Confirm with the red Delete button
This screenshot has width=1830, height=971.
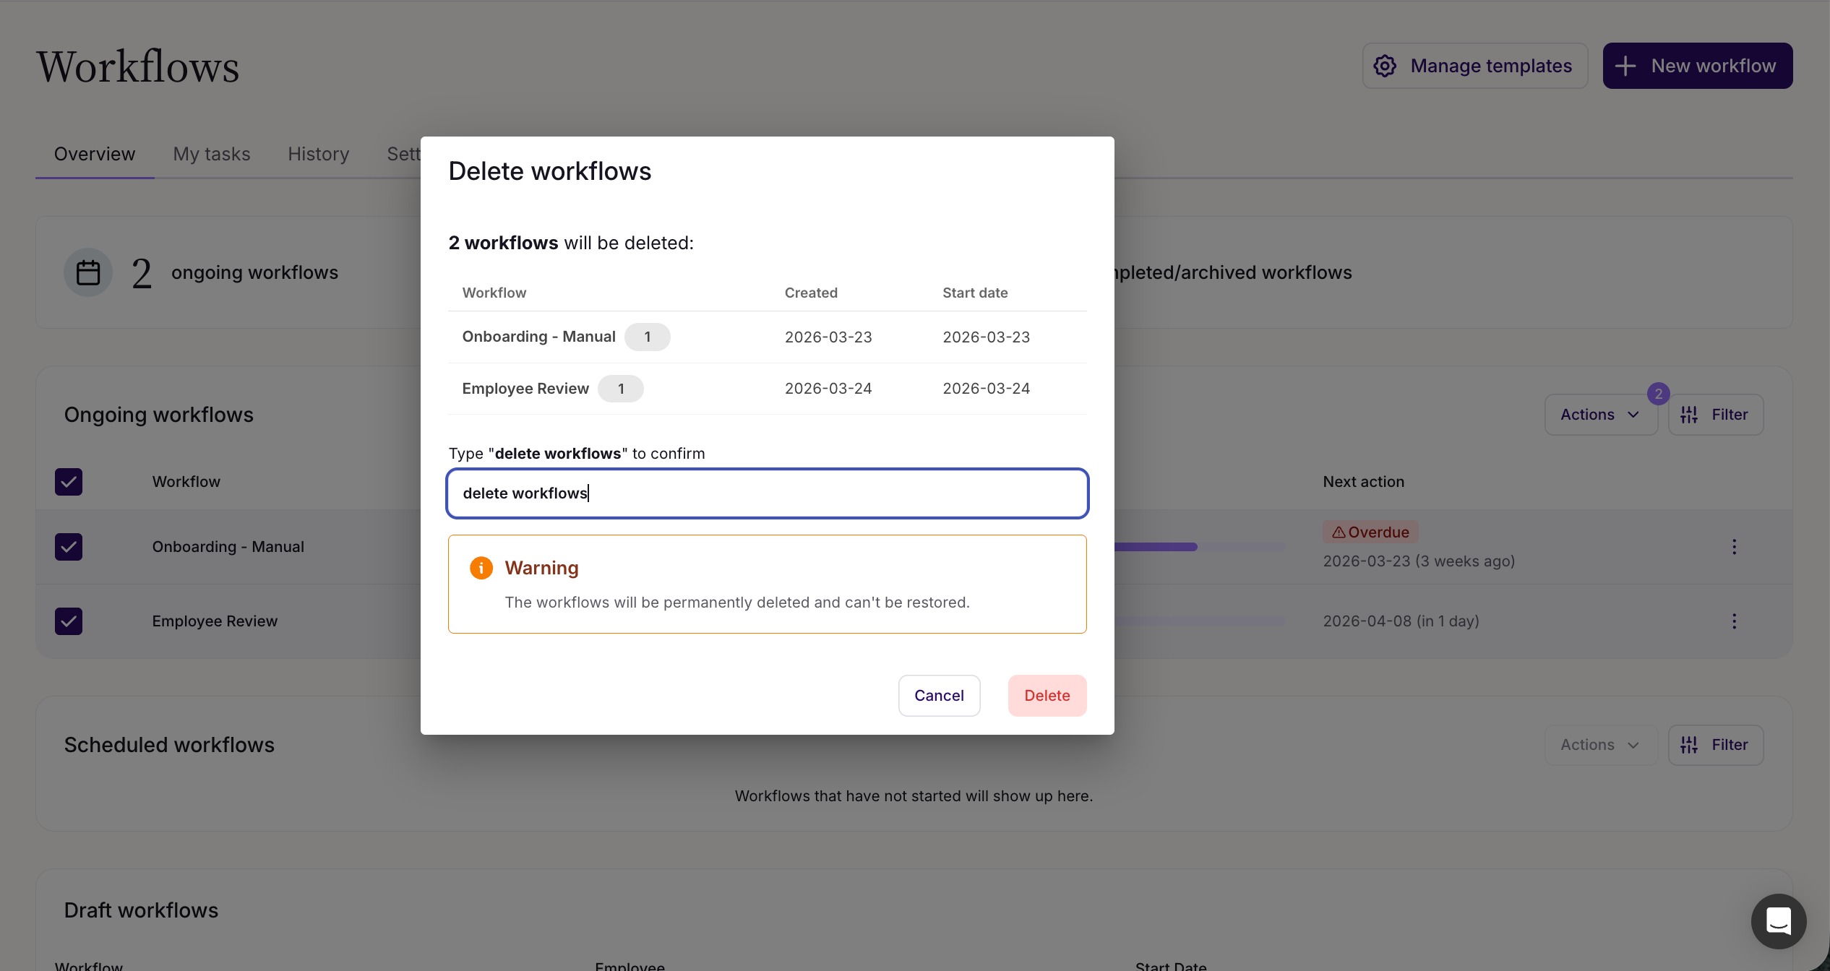1047,696
